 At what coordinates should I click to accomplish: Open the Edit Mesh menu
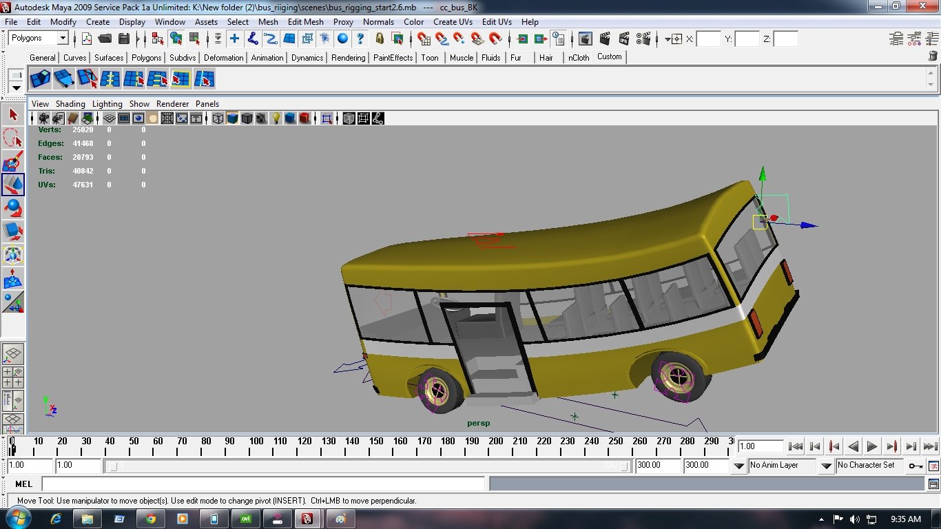[x=305, y=22]
